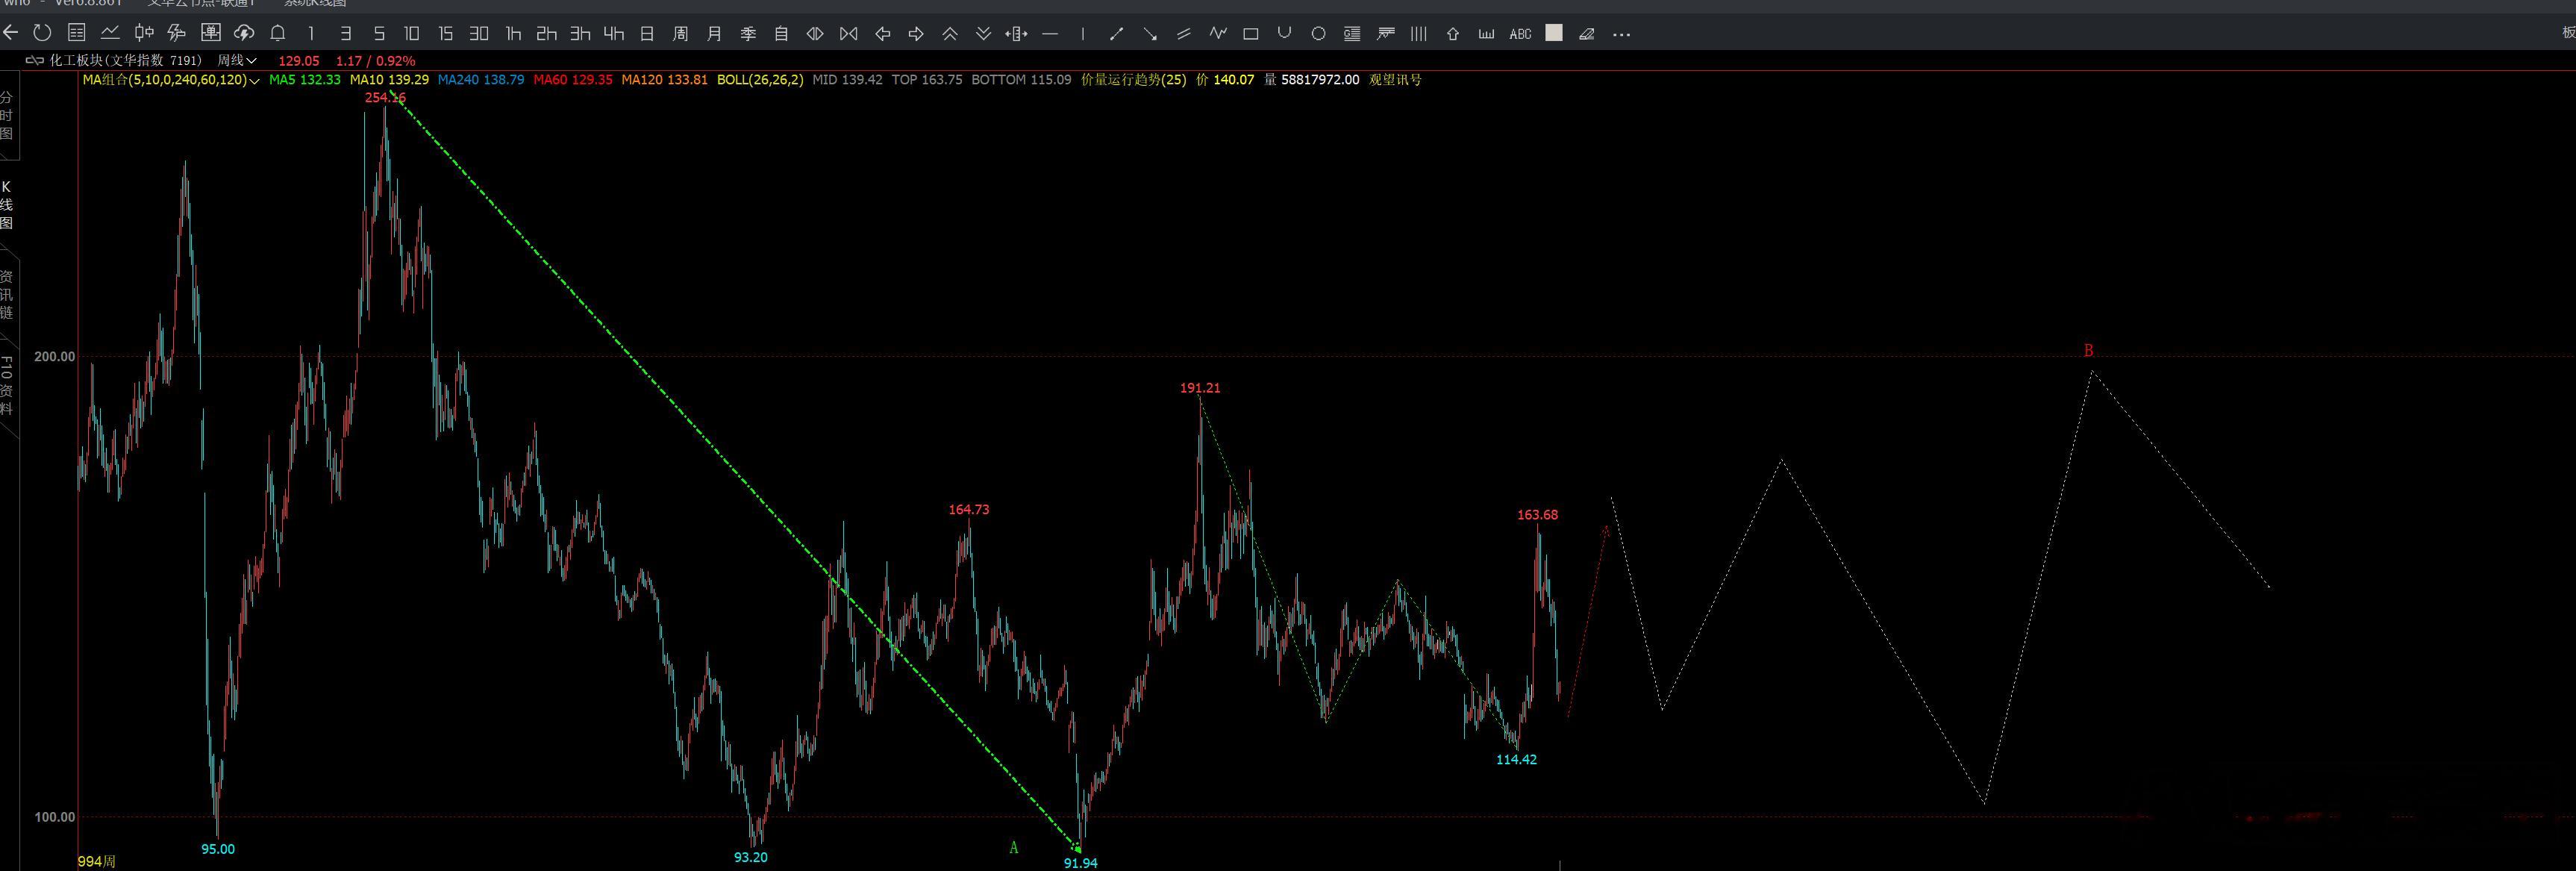Open the more tools ellipsis menu
This screenshot has height=871, width=2576.
pos(1621,34)
